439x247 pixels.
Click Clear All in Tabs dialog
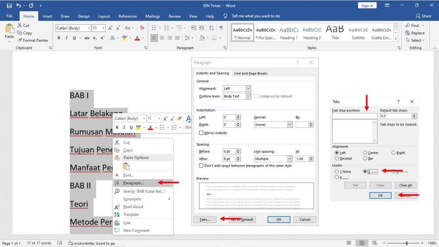click(x=405, y=185)
